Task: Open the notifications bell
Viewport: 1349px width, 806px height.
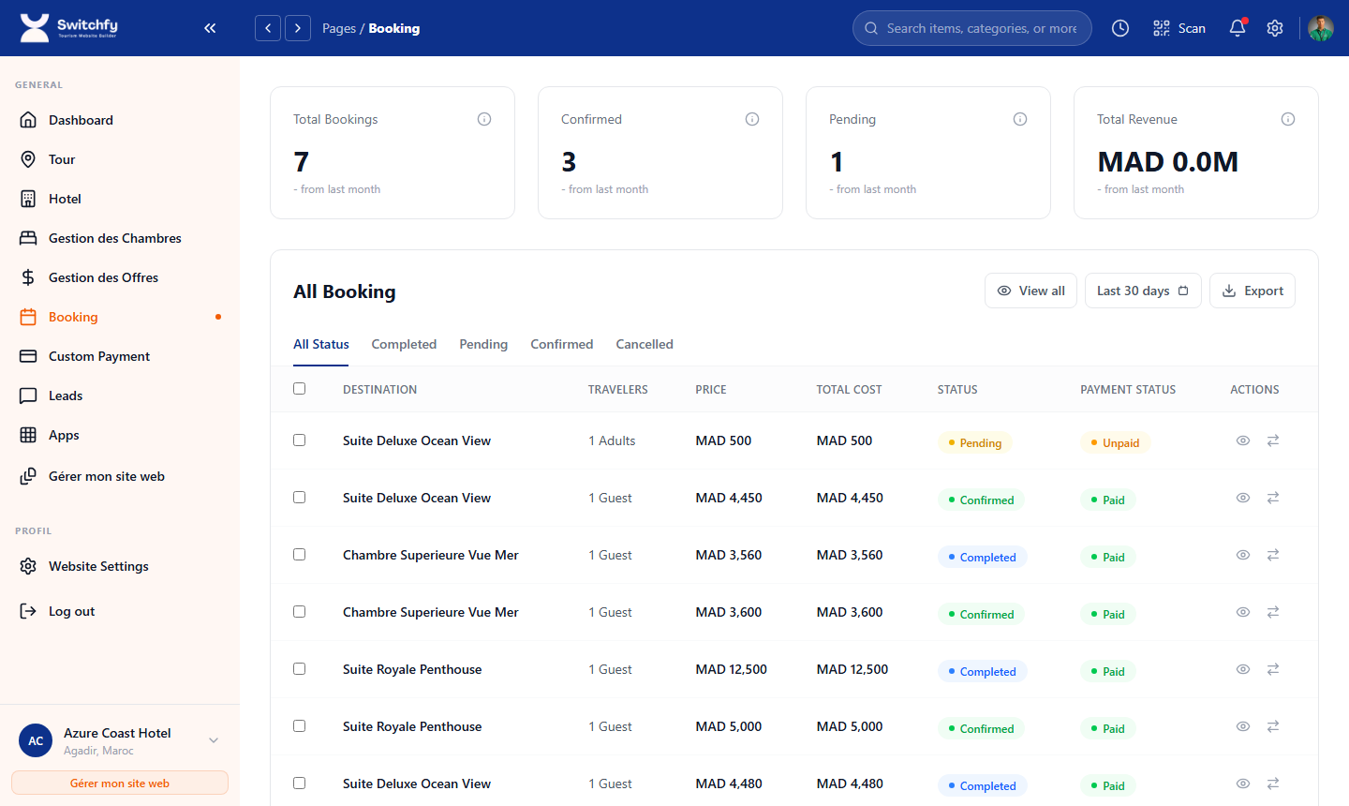Action: tap(1238, 28)
